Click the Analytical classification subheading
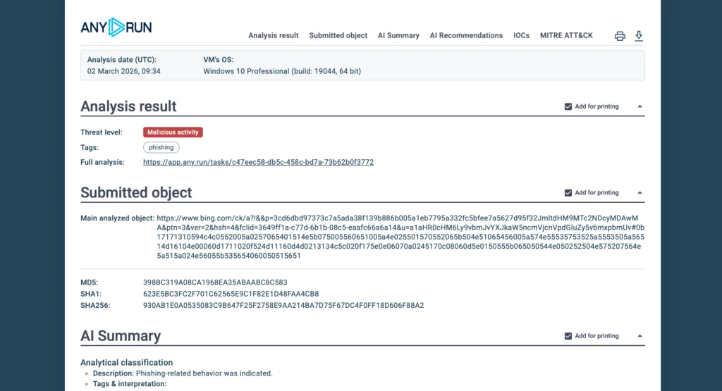This screenshot has height=391, width=722. [x=127, y=363]
